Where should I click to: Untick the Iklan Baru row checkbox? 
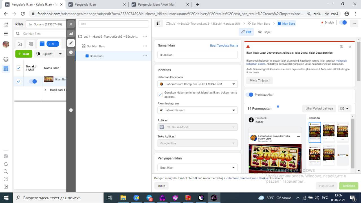point(19,81)
